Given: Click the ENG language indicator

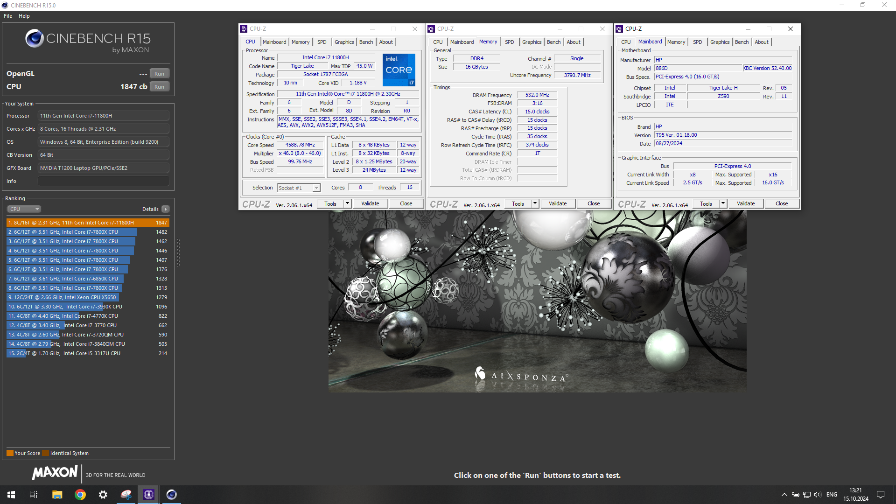Looking at the screenshot, I should click(x=832, y=495).
